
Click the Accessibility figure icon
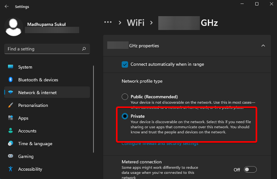[10, 169]
